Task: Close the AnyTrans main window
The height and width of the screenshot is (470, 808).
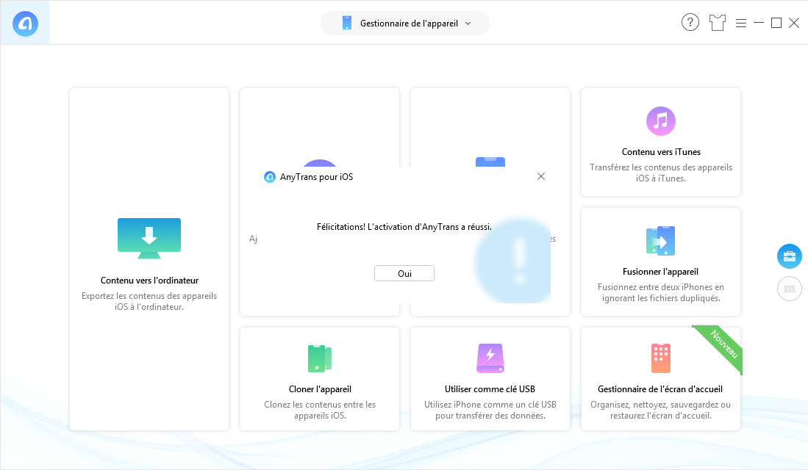Action: coord(794,23)
